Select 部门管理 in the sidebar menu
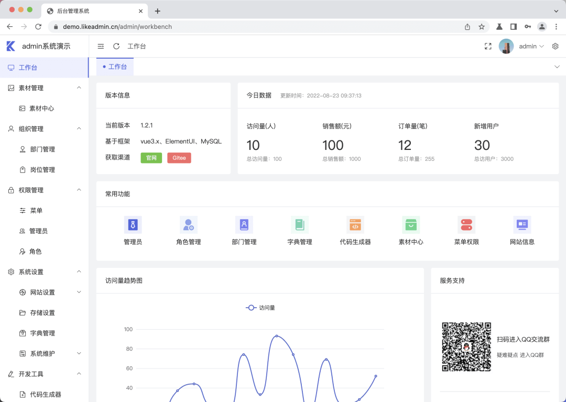The image size is (566, 402). [42, 149]
